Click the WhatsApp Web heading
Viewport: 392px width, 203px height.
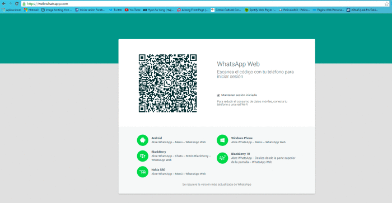pyautogui.click(x=238, y=64)
